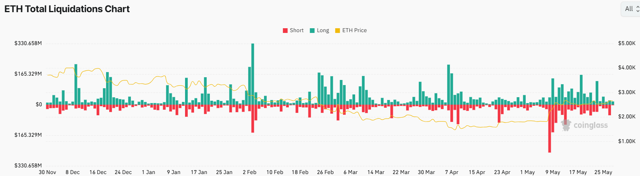The height and width of the screenshot is (176, 640).
Task: Toggle the Long series legend label
Action: (323, 31)
